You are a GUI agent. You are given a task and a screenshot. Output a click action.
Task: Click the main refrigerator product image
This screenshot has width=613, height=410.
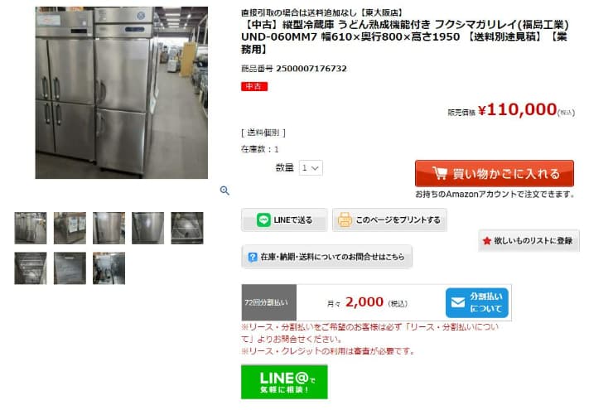(122, 93)
